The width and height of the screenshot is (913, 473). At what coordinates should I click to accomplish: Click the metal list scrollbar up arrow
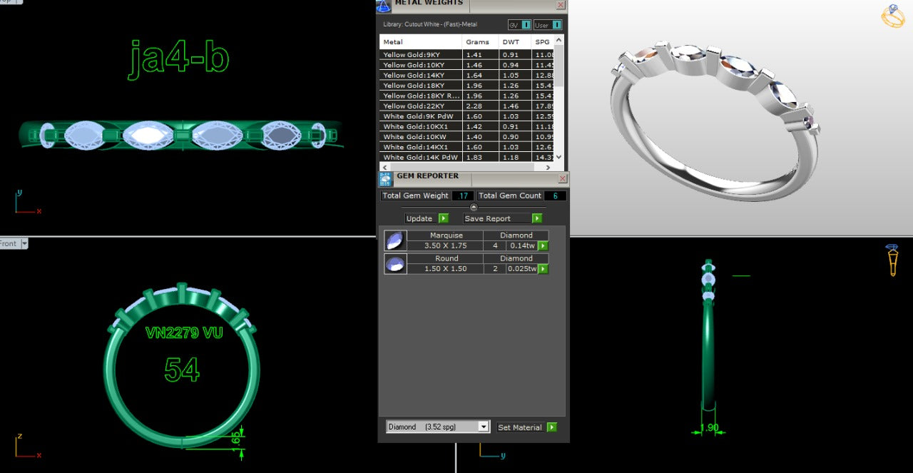tap(558, 39)
